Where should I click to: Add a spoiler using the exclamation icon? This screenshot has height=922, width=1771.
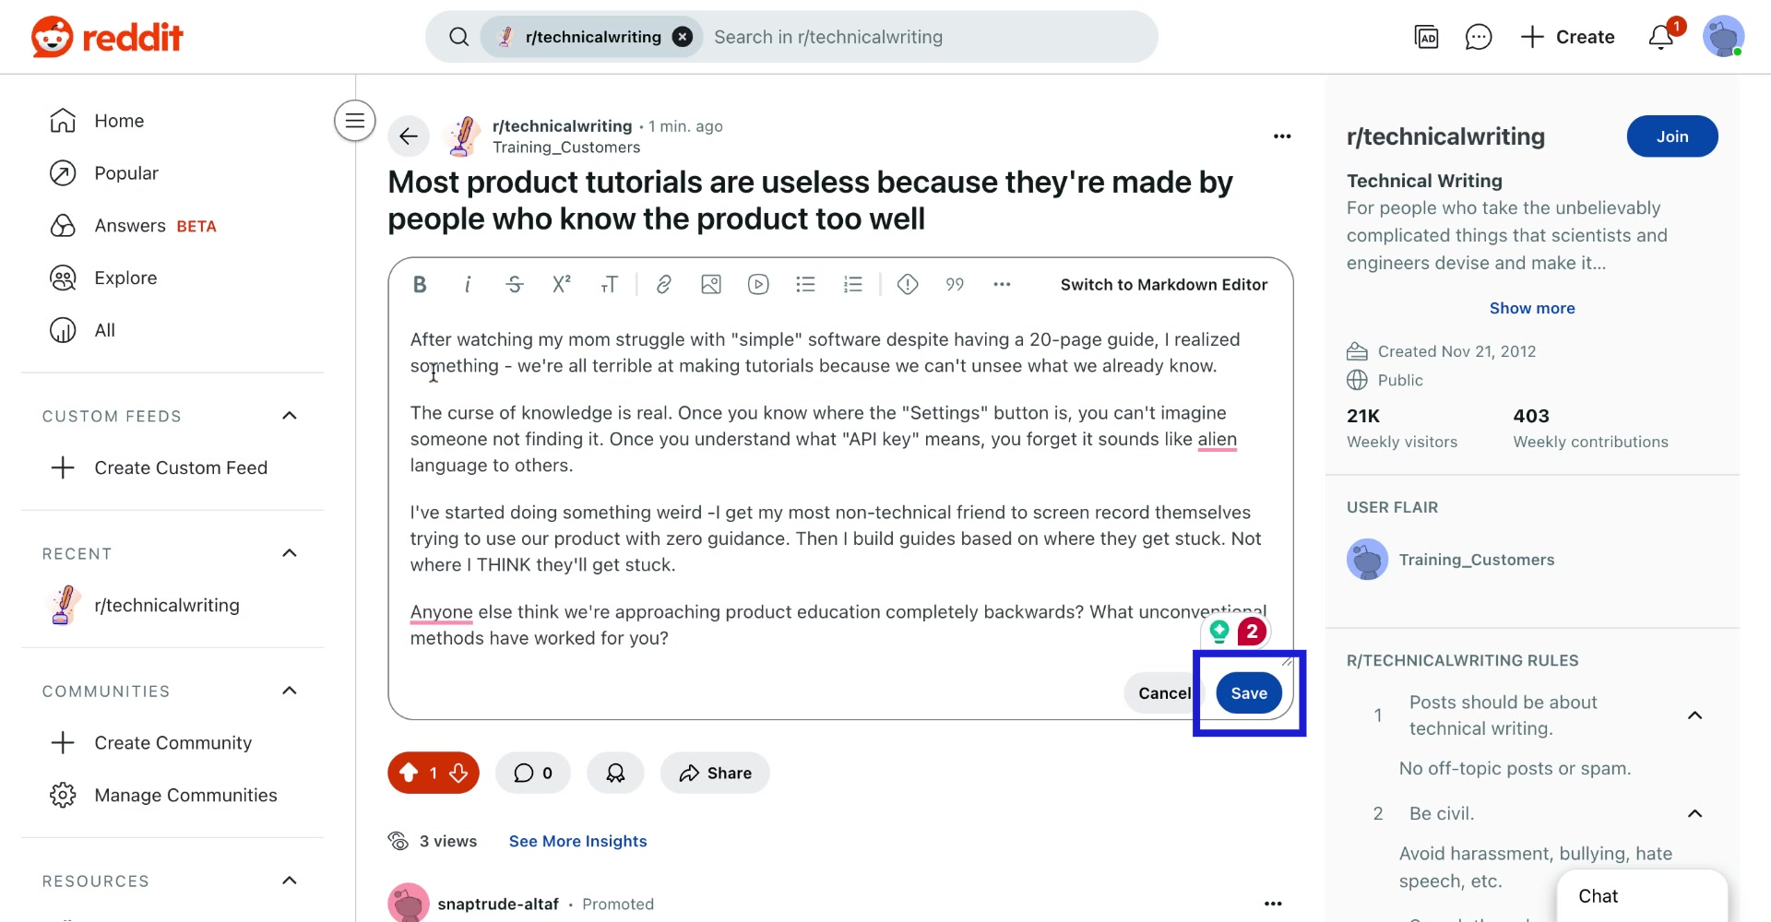pos(908,284)
